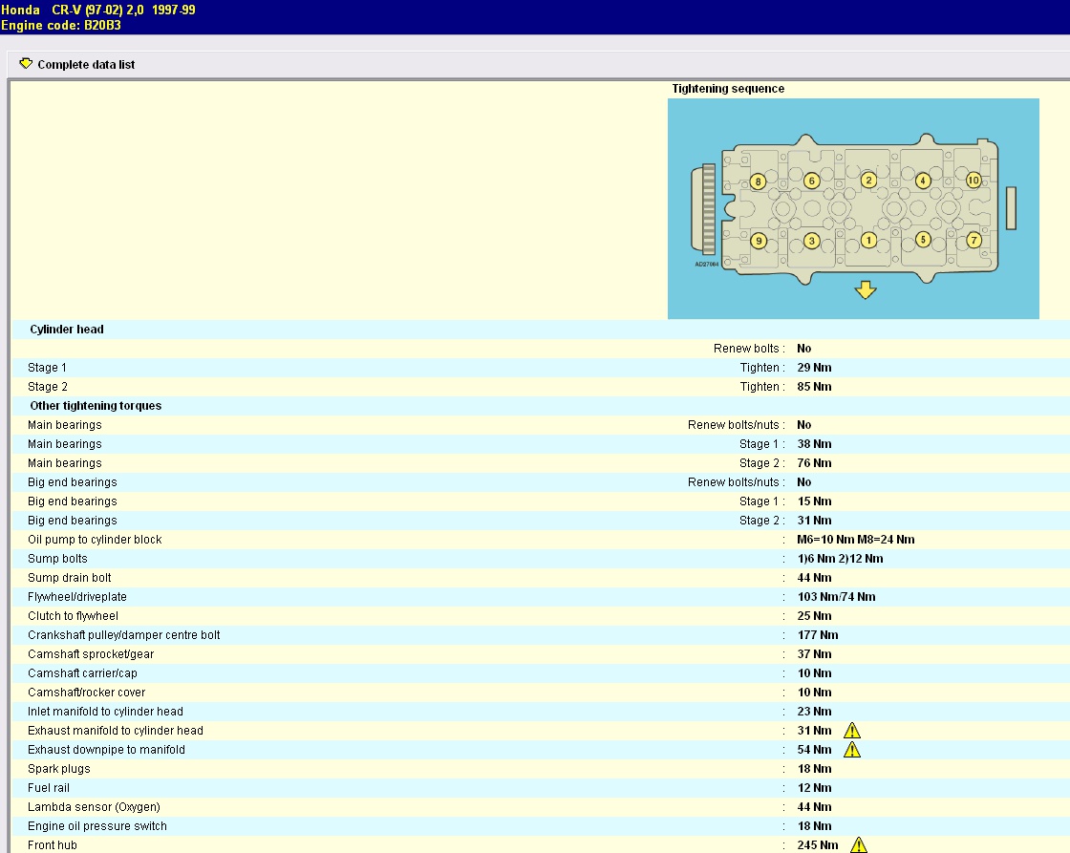Viewport: 1070px width, 853px height.
Task: Select bolt number 1 in tightening diagram
Action: click(x=868, y=241)
